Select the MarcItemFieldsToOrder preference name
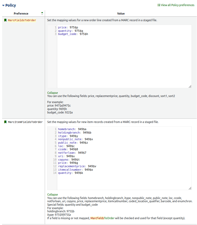This screenshot has width=197, height=225. [x=25, y=122]
